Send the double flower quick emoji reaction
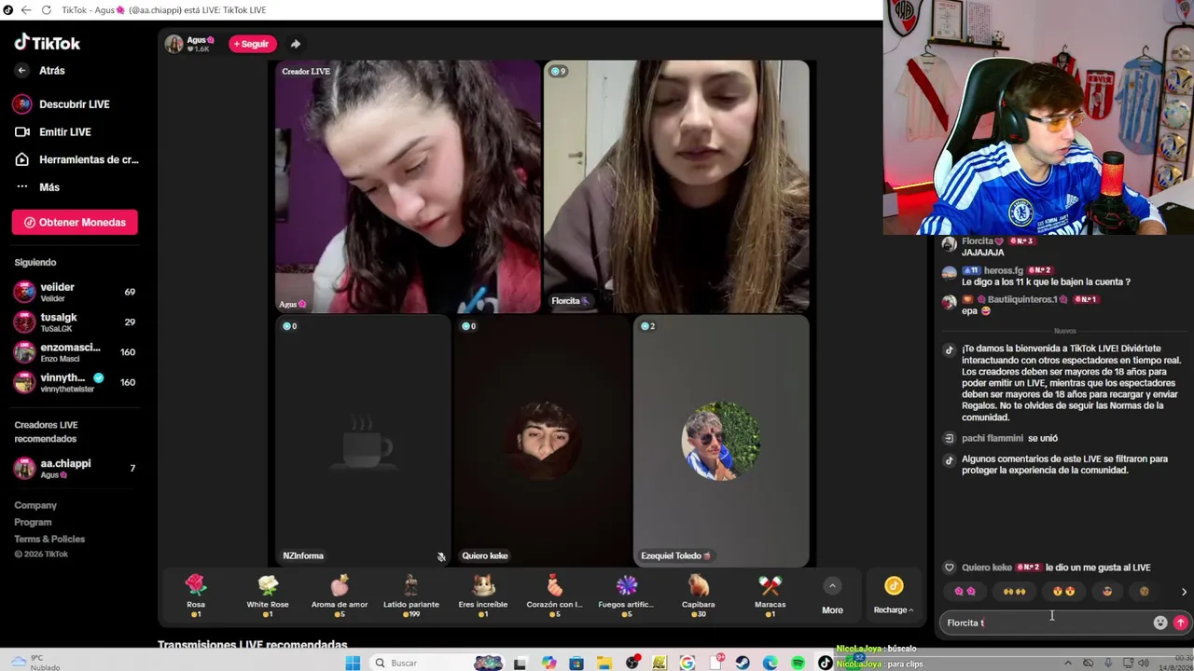This screenshot has width=1194, height=671. point(965,591)
